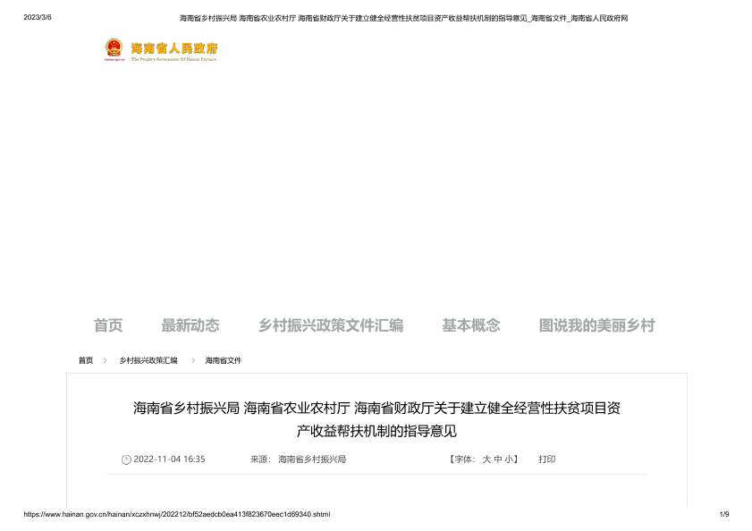Image resolution: width=752 pixels, height=531 pixels.
Task: Click the 首页 breadcrumb link
Action: click(86, 360)
